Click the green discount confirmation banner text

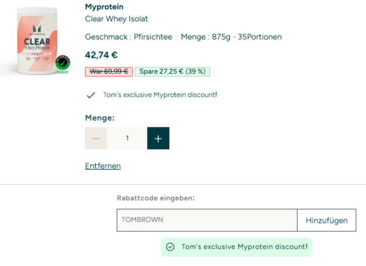pyautogui.click(x=244, y=247)
